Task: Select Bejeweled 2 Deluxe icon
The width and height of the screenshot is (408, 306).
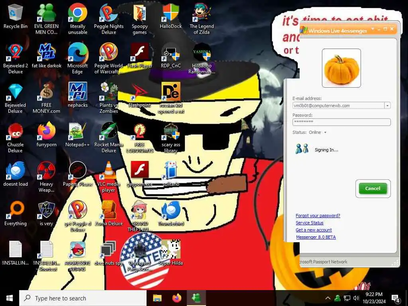Action: click(x=16, y=58)
